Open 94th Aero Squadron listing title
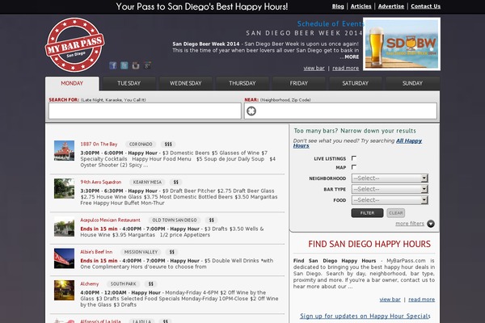 coord(101,182)
